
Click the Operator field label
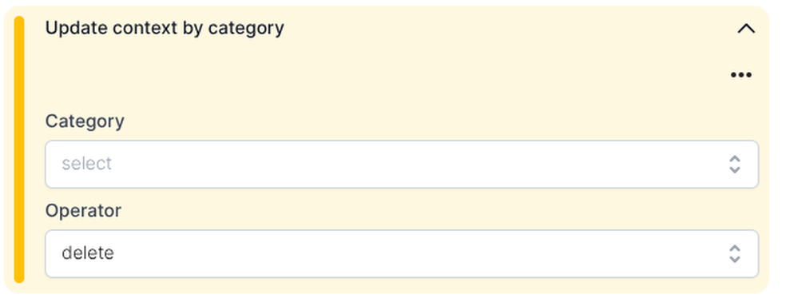[x=83, y=210]
